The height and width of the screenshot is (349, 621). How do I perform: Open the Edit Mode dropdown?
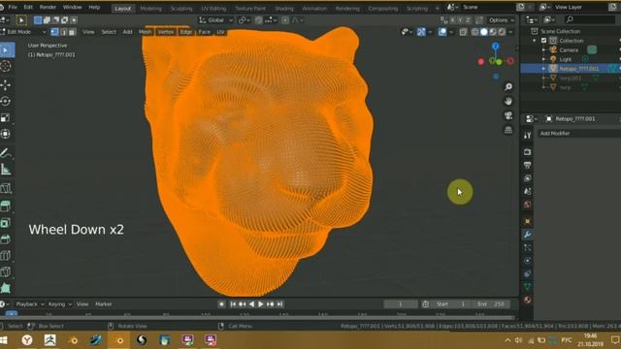[x=23, y=32]
